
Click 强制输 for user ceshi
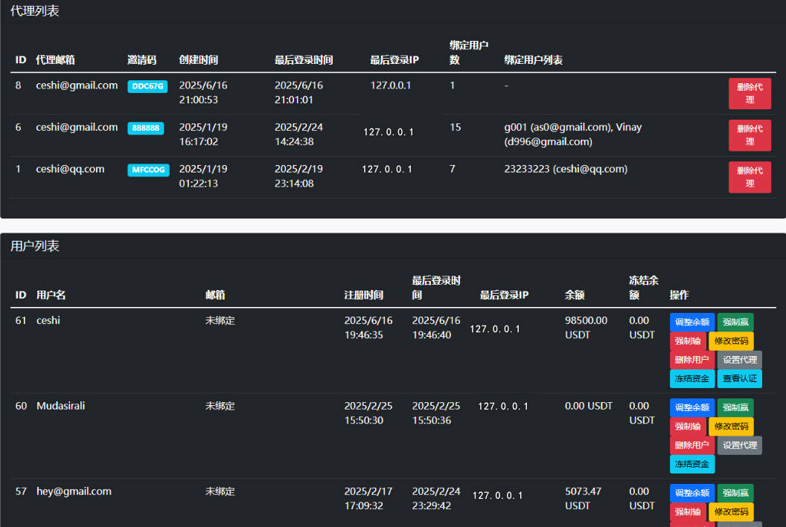point(691,341)
